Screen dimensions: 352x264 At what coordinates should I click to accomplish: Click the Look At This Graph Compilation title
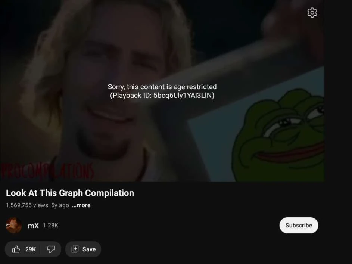click(x=70, y=193)
